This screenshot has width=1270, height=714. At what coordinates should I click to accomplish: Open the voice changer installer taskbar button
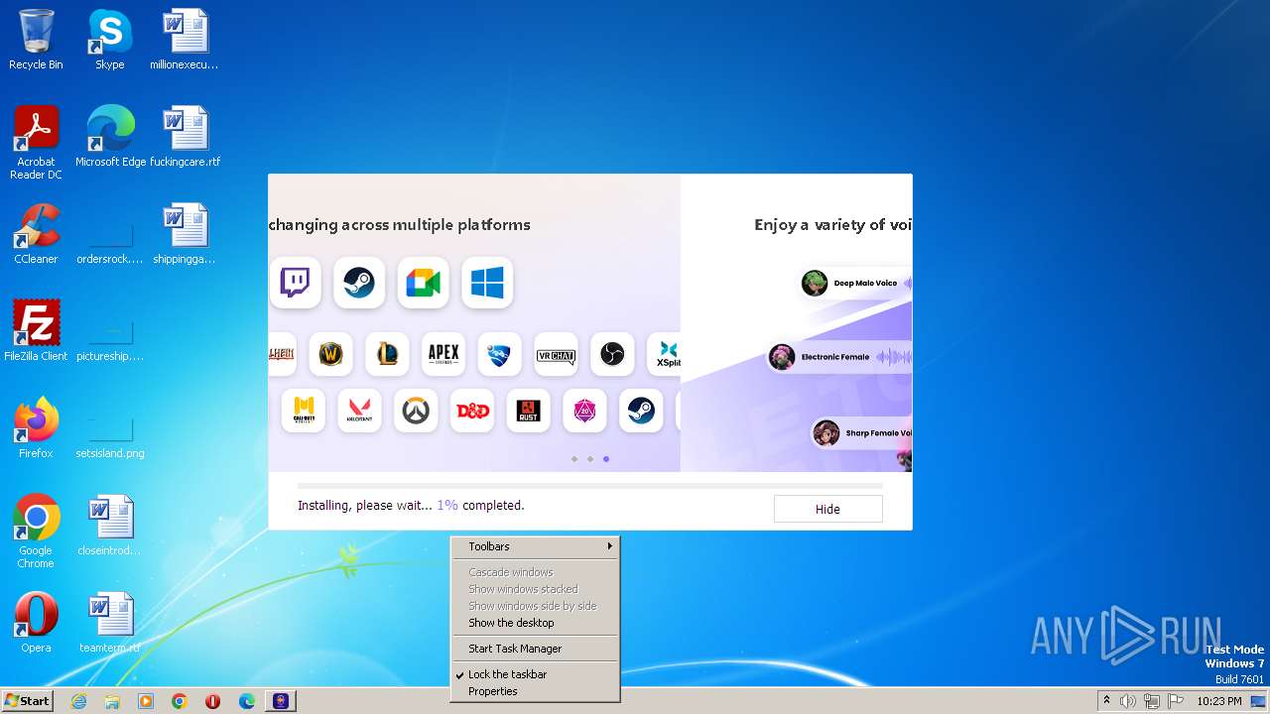pos(281,701)
